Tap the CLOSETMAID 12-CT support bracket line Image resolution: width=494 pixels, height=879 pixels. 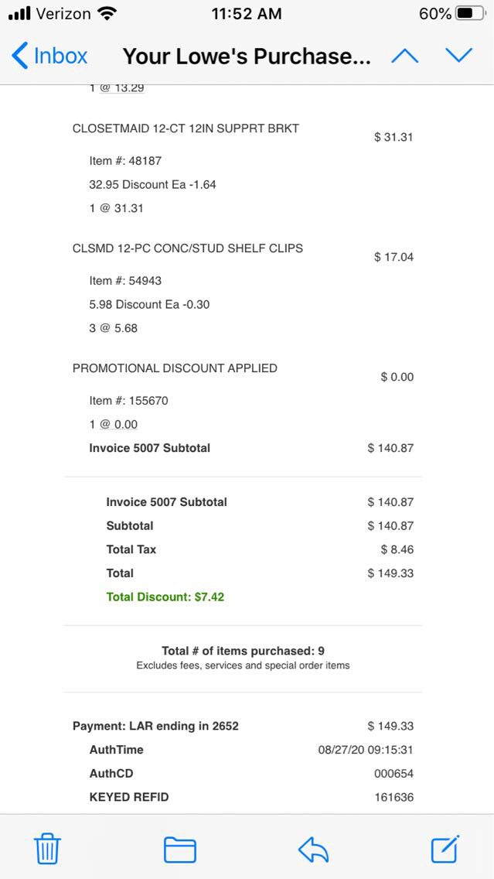coord(186,128)
